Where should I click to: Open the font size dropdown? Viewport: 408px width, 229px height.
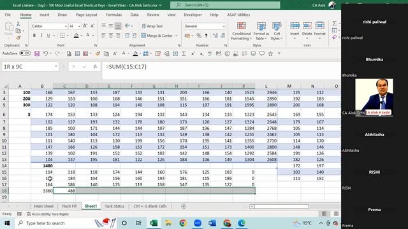click(x=79, y=26)
